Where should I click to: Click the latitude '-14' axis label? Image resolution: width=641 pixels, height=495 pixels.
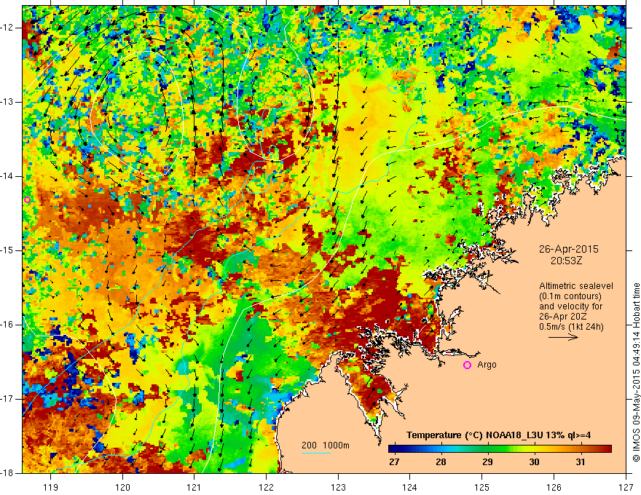coord(7,176)
